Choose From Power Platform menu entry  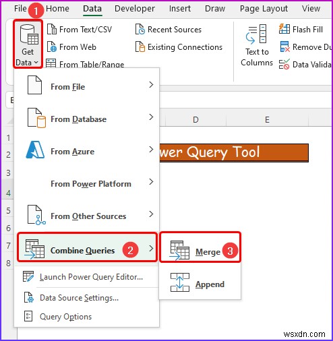(87, 183)
